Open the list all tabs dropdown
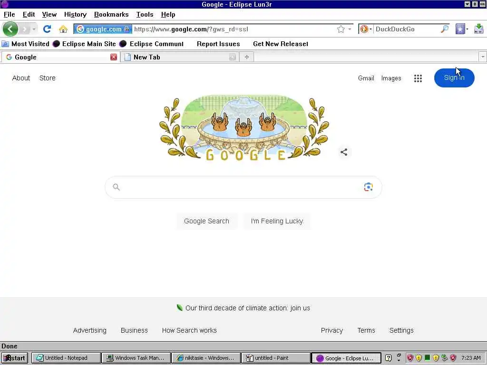 pos(483,57)
